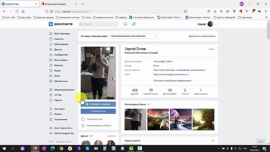
Task: Open the purple dragon photo thumbnail
Action: tap(181, 119)
